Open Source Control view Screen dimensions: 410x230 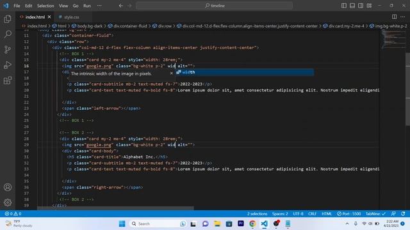8,50
